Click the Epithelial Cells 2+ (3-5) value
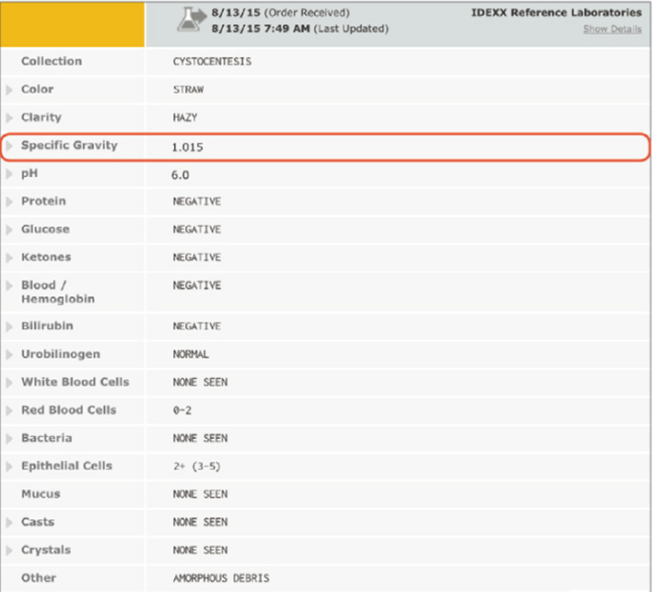The width and height of the screenshot is (655, 592). (197, 467)
